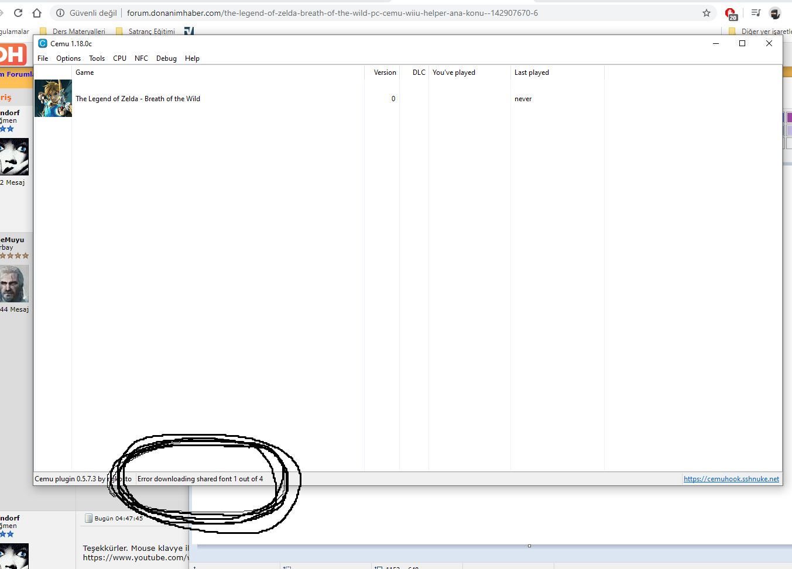Open the Ders Materyalleri bookmark folder
The height and width of the screenshot is (569, 792).
[x=73, y=32]
